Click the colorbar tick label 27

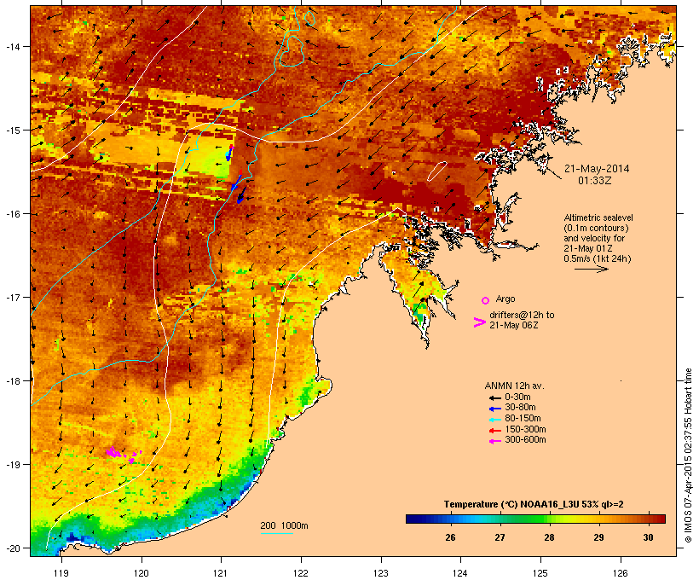click(500, 537)
